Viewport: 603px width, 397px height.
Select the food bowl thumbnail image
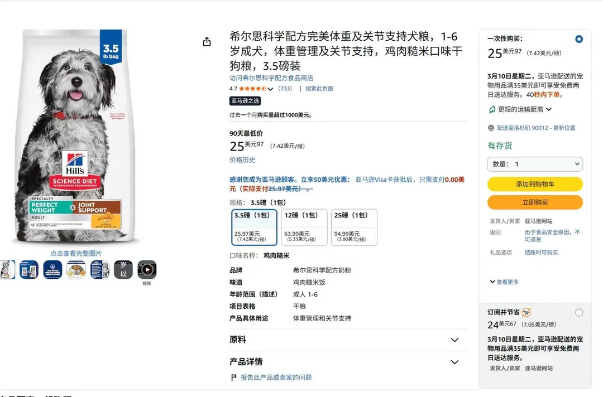76,269
